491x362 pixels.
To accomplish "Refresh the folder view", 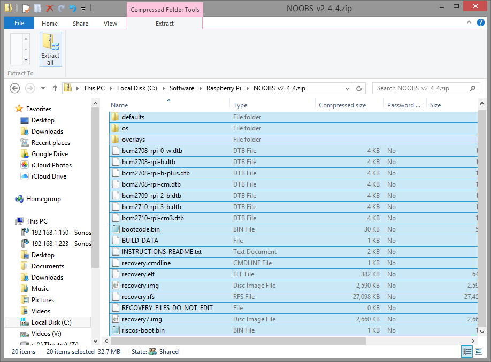I will click(x=359, y=88).
